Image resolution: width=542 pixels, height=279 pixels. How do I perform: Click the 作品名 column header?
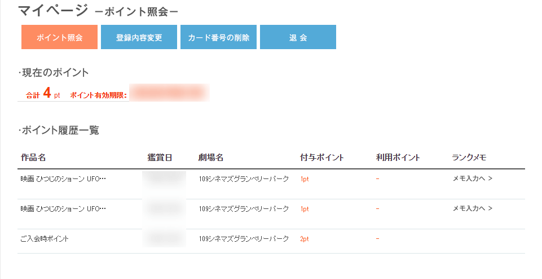33,158
